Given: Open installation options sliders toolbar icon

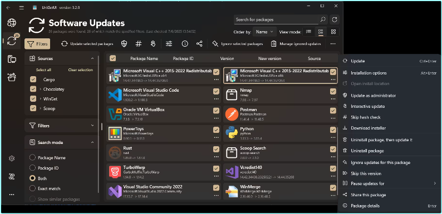Looking at the screenshot, I should pos(169,44).
